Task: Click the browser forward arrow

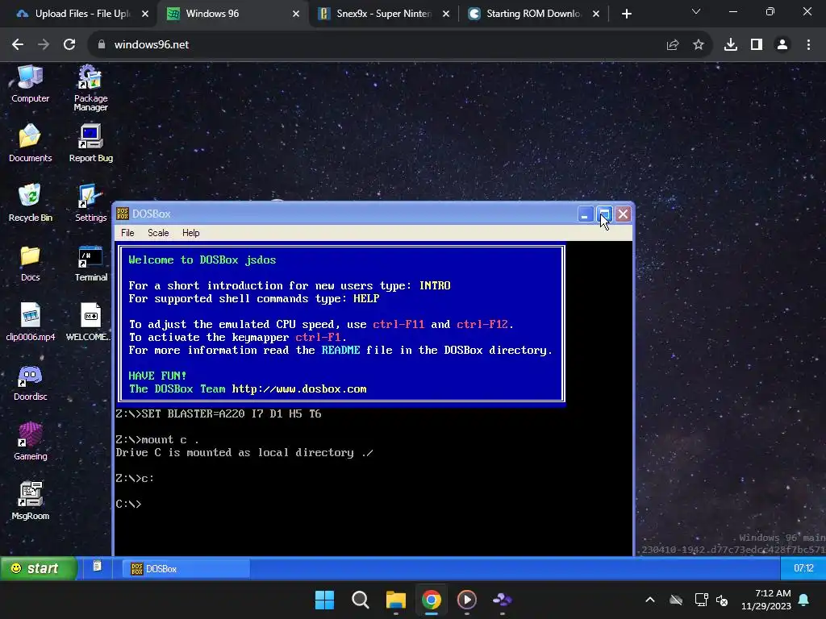Action: [x=44, y=45]
